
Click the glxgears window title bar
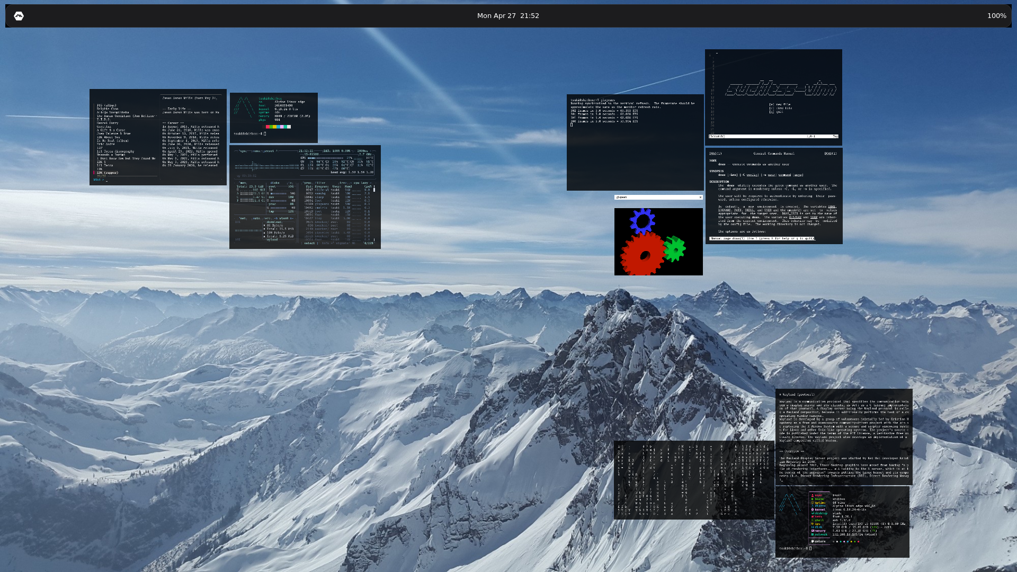pyautogui.click(x=658, y=197)
